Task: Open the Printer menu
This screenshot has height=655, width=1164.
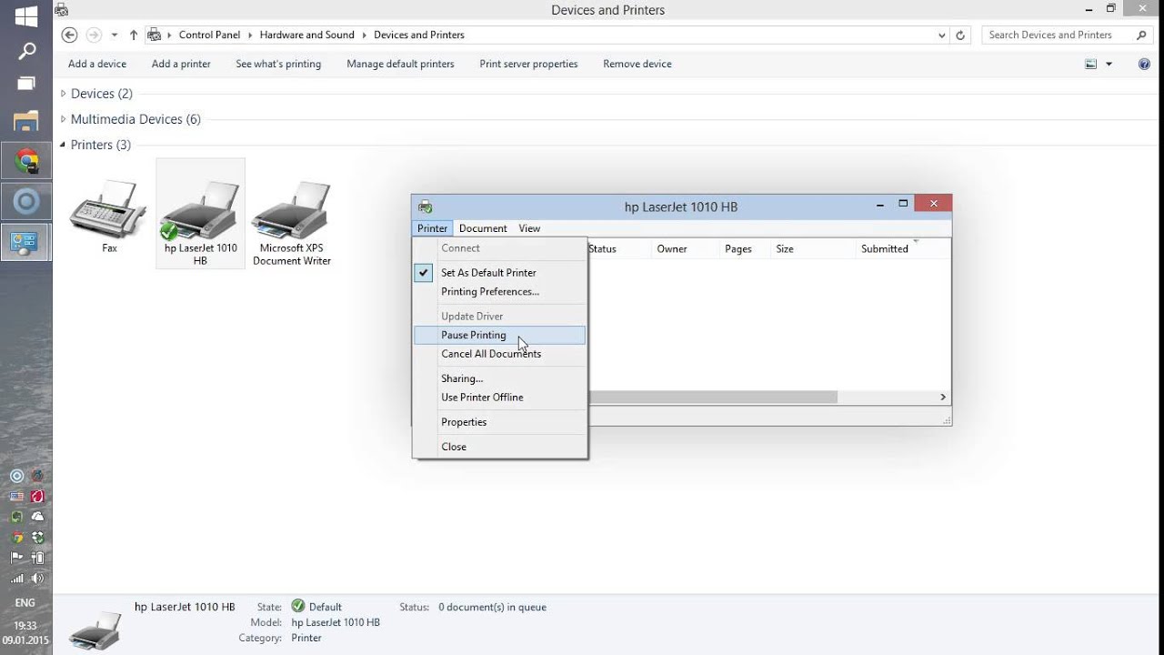Action: 432,228
